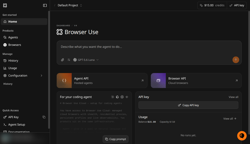This screenshot has width=250, height=144.
Task: Open Agent Setup in Quick Access
Action: coord(24,125)
